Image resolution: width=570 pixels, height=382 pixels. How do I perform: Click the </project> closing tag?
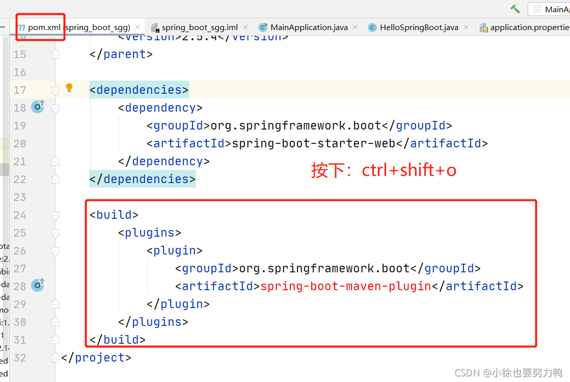pyautogui.click(x=96, y=358)
